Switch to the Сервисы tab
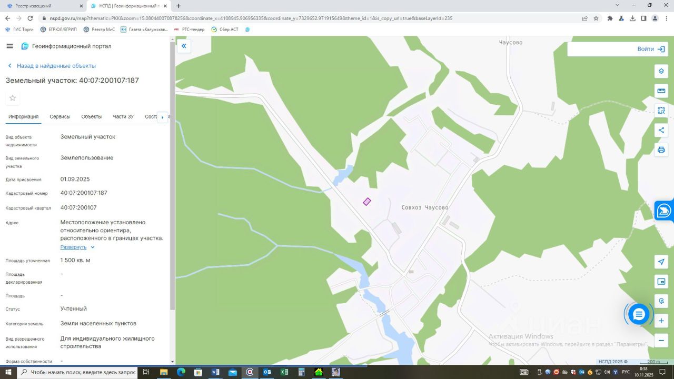 click(x=60, y=116)
